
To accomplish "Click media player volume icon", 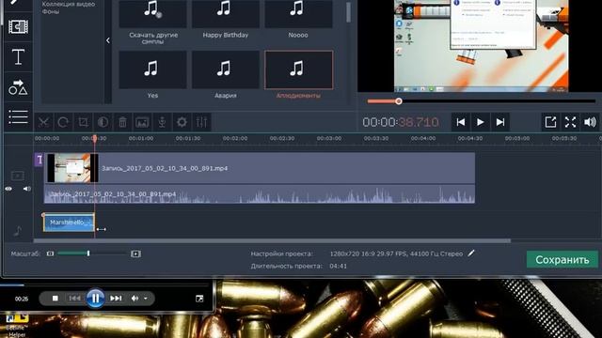I will click(x=135, y=299).
